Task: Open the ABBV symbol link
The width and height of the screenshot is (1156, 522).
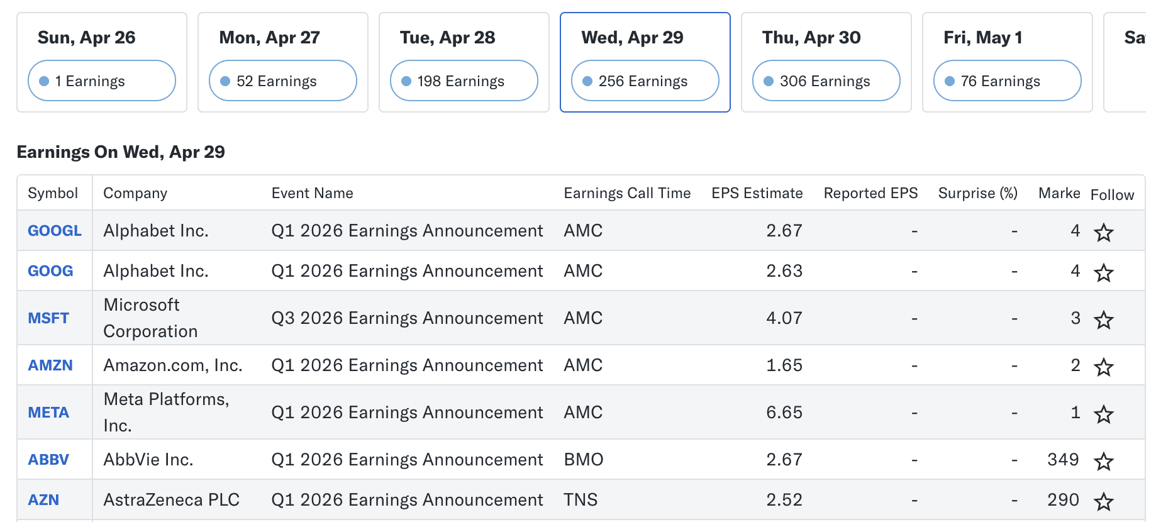Action: (x=48, y=460)
